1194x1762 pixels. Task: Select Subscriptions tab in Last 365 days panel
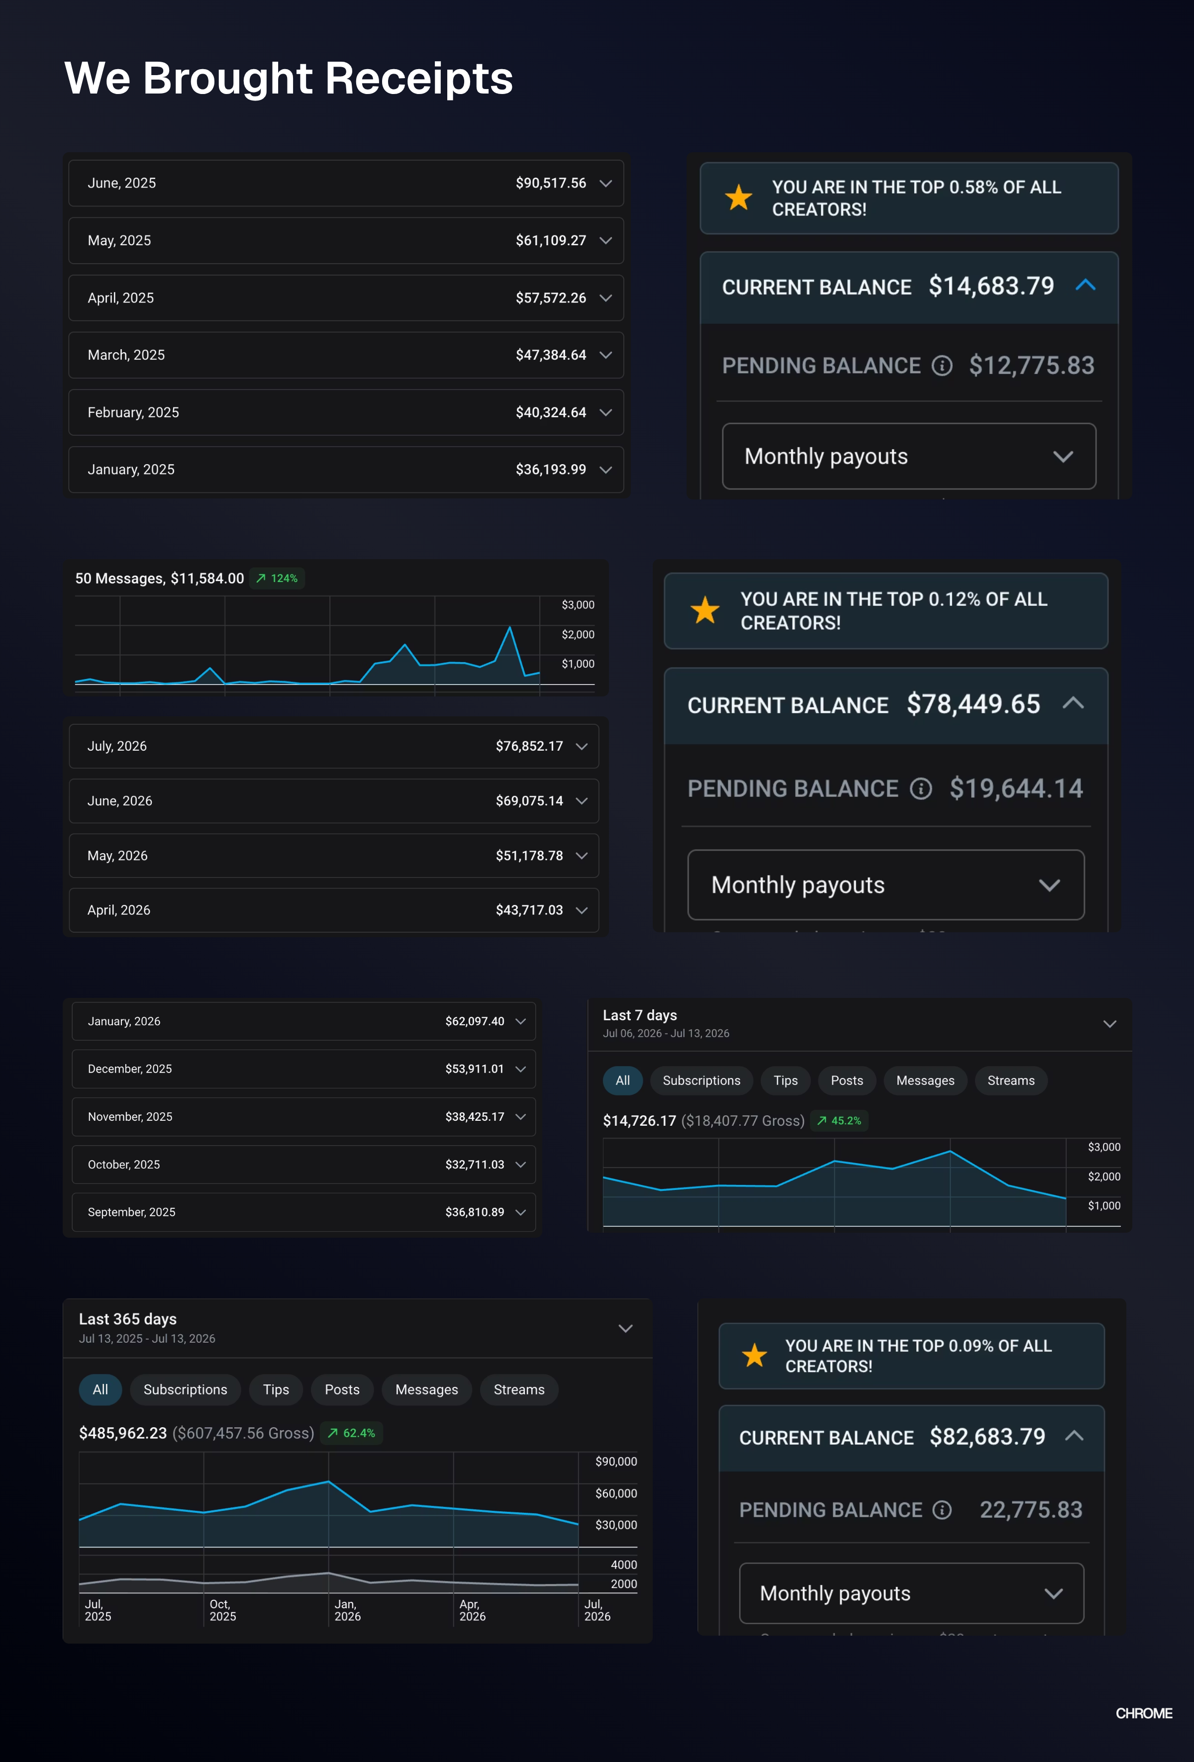(185, 1390)
